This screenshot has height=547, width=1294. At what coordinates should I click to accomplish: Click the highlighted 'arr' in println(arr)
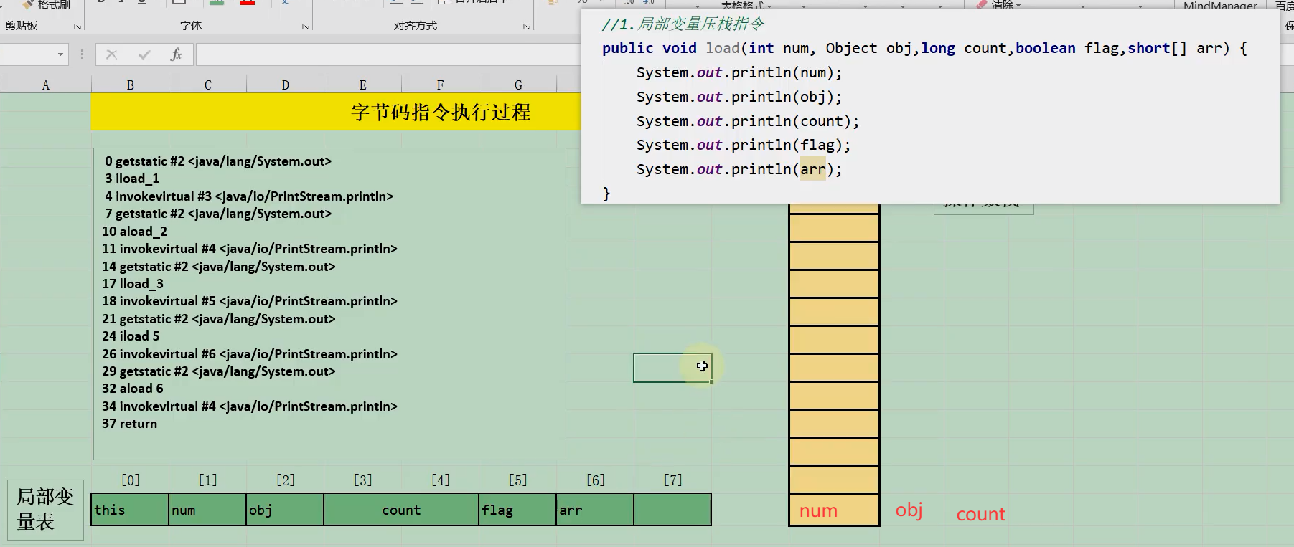tap(813, 169)
